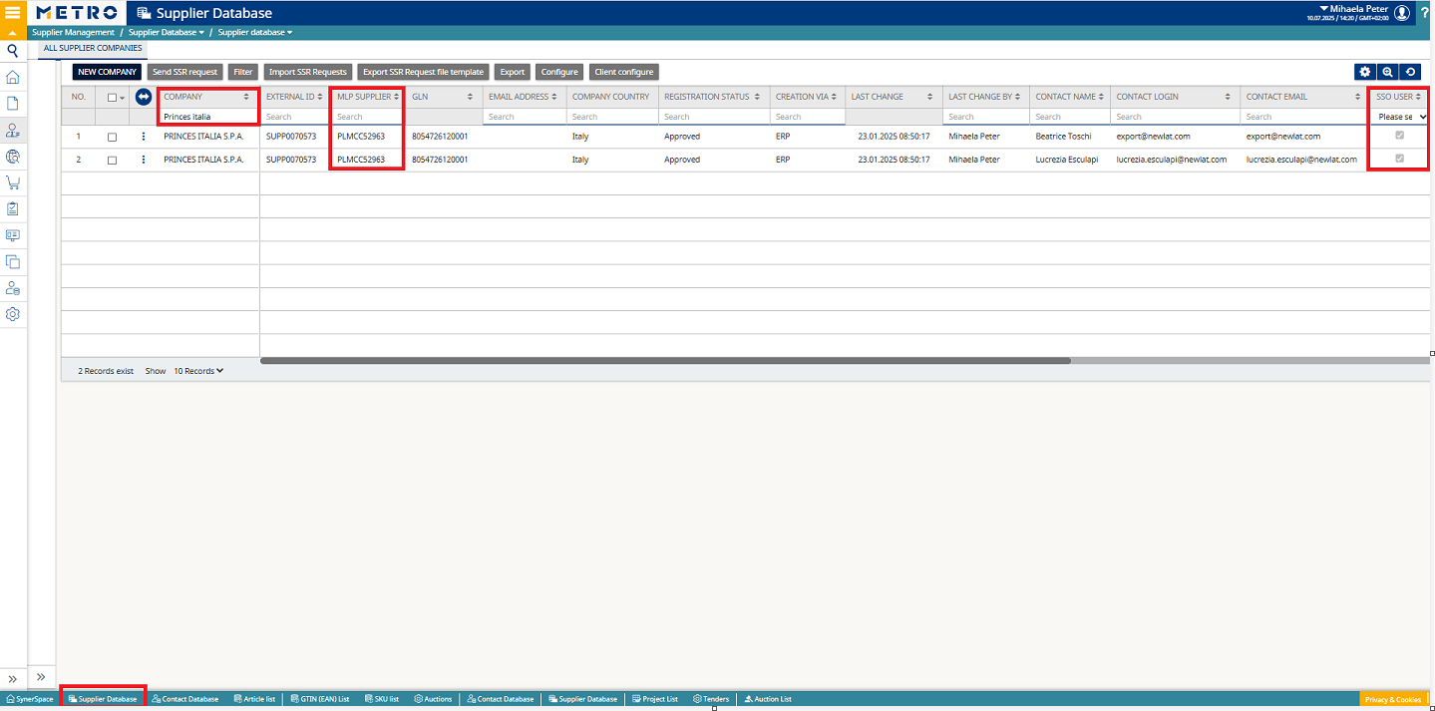Open row menu for Beatrice Toschi row
The height and width of the screenshot is (711, 1435).
click(144, 137)
